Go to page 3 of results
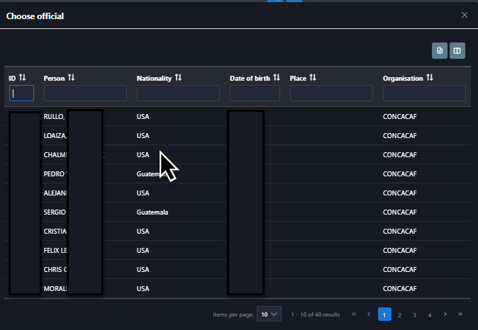Viewport: 478px width, 330px height. (415, 314)
